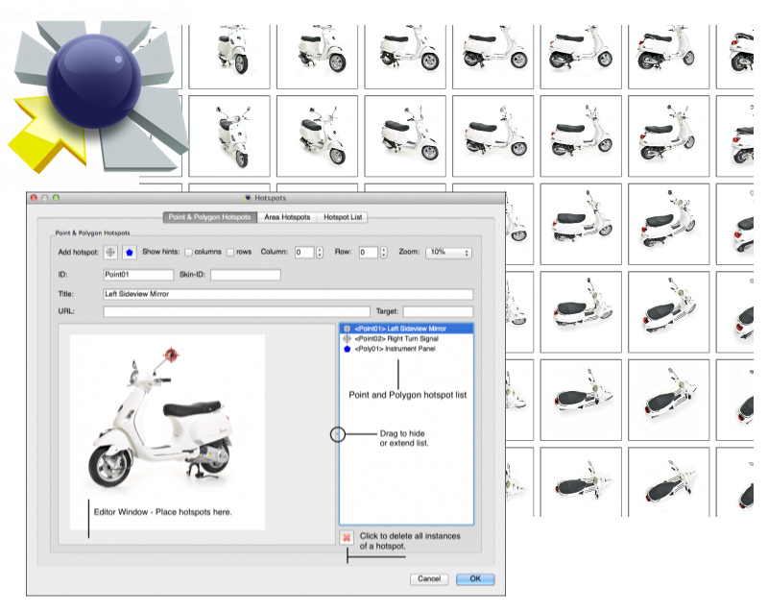Click the list panel divider handle
This screenshot has width=768, height=612.
(338, 434)
